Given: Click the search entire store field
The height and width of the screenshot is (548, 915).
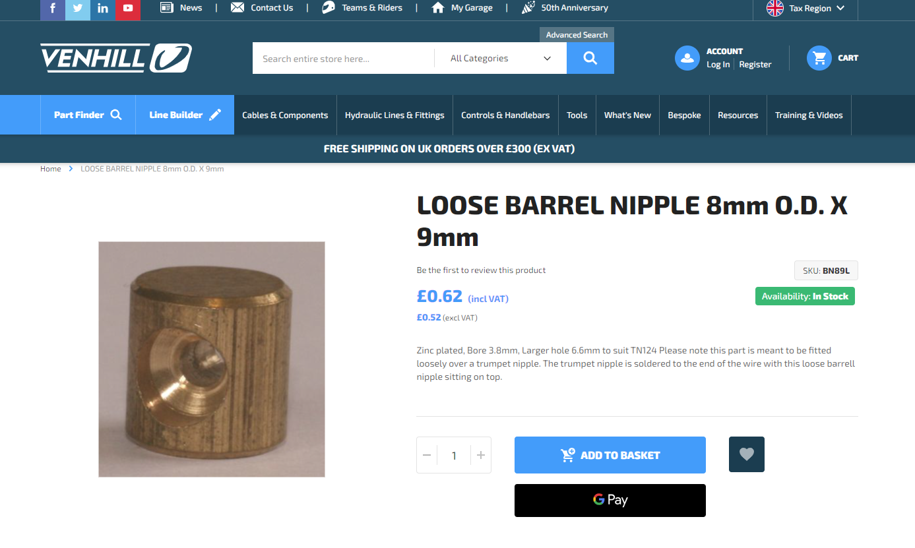Looking at the screenshot, I should coord(343,58).
